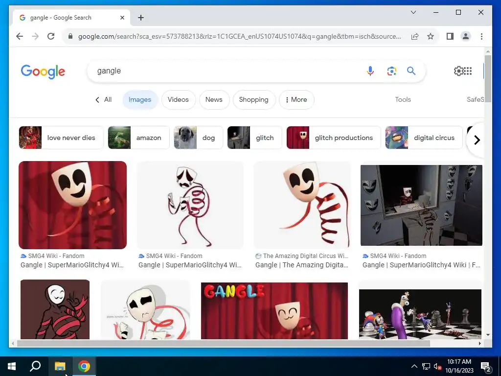Filter by 'amazon' suggestion chip

[x=138, y=138]
